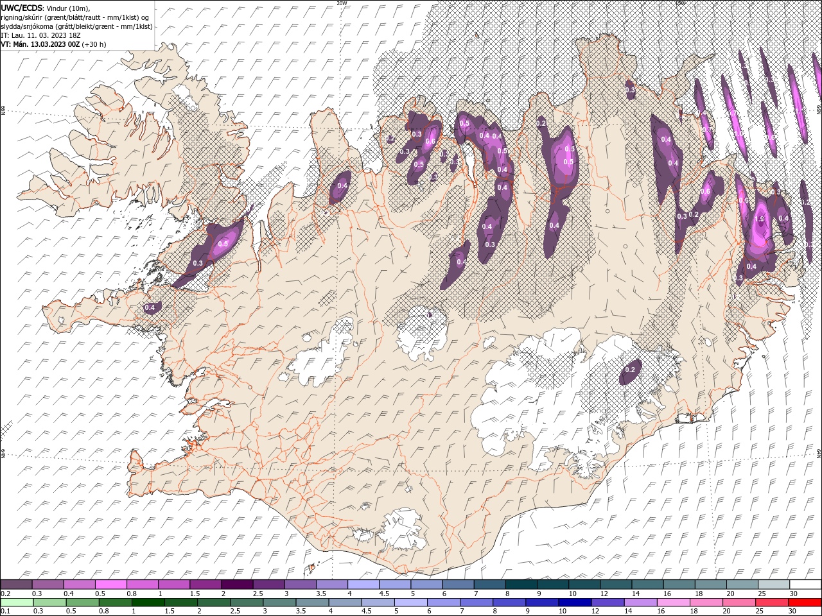Pick lower legend swatch between 1 and 1.5

[x=148, y=602]
